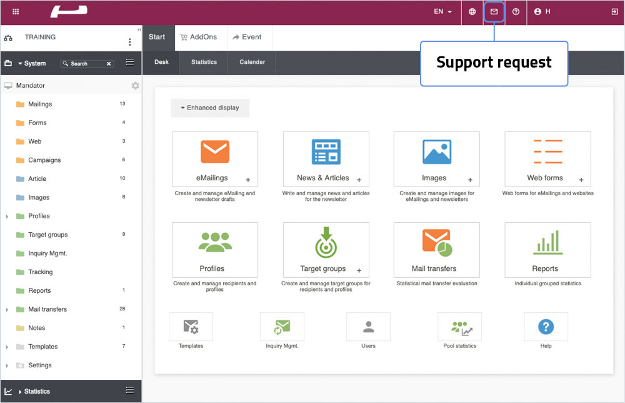The width and height of the screenshot is (625, 403).
Task: Expand the Profiles tree folder arrow
Action: [x=7, y=217]
